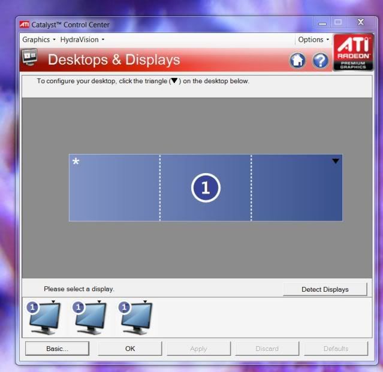Open triangle menu above first monitor icon
This screenshot has width=383, height=372.
53,302
